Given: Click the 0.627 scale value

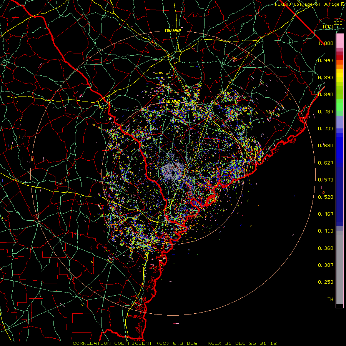Looking at the screenshot, I should [326, 163].
